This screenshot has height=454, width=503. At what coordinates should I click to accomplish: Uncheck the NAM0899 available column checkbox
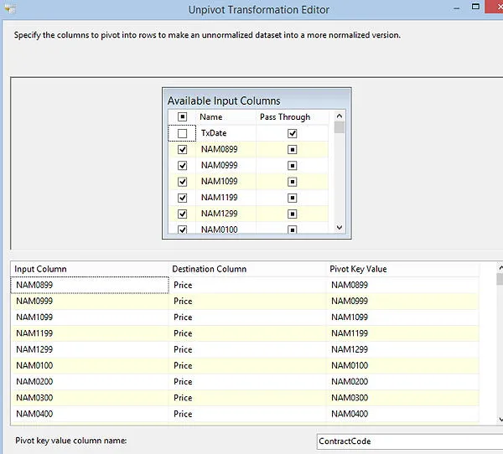(x=182, y=149)
